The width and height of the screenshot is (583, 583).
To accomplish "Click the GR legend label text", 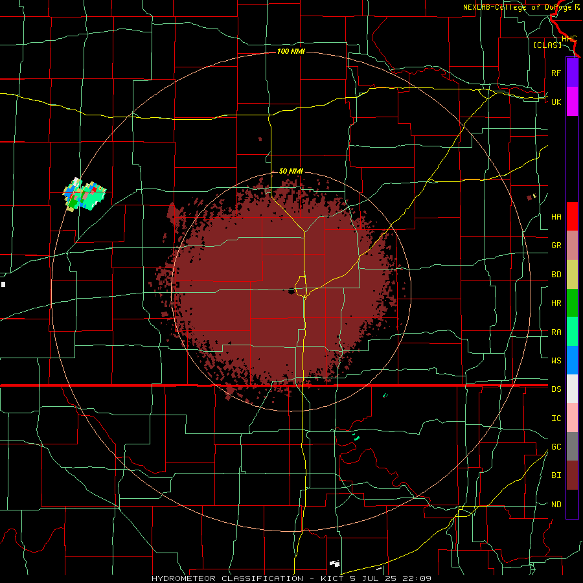I will pyautogui.click(x=556, y=246).
